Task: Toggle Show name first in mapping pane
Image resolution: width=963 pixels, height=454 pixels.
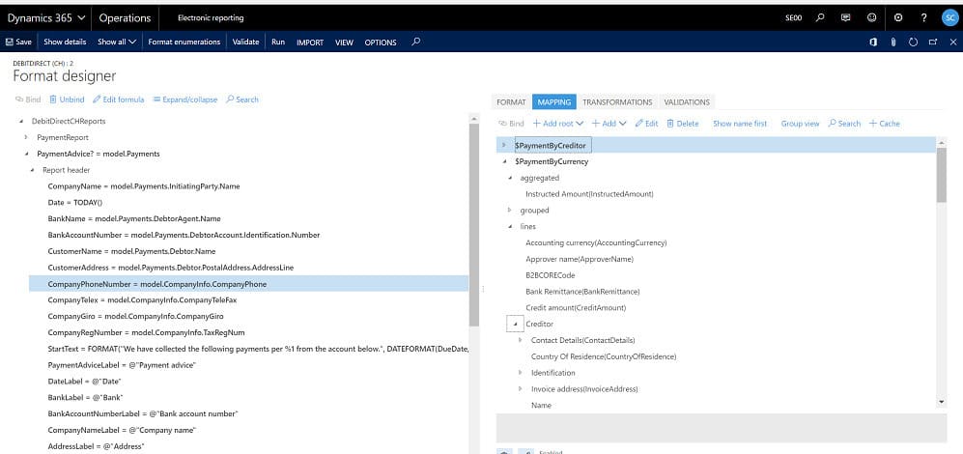Action: click(740, 124)
